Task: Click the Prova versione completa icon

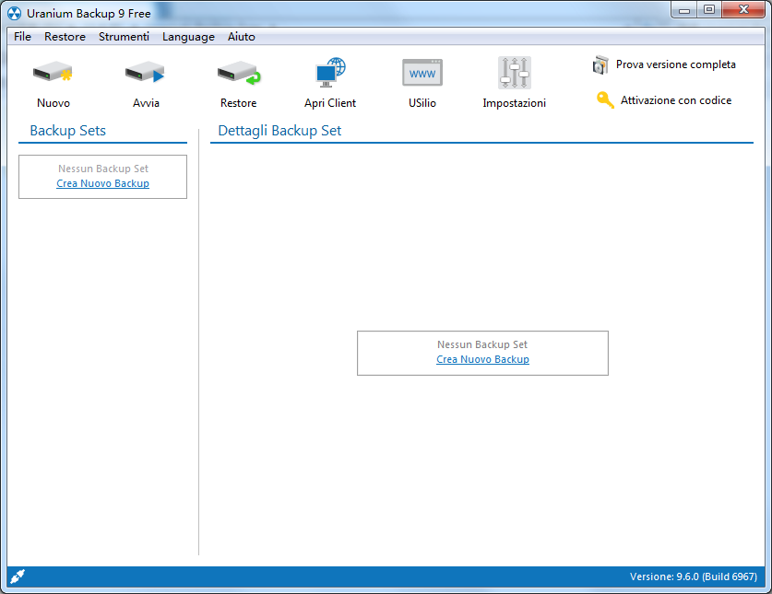Action: coord(600,65)
